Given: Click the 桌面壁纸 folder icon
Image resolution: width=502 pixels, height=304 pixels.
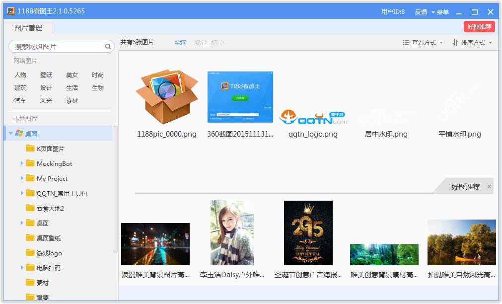Looking at the screenshot, I should point(30,238).
